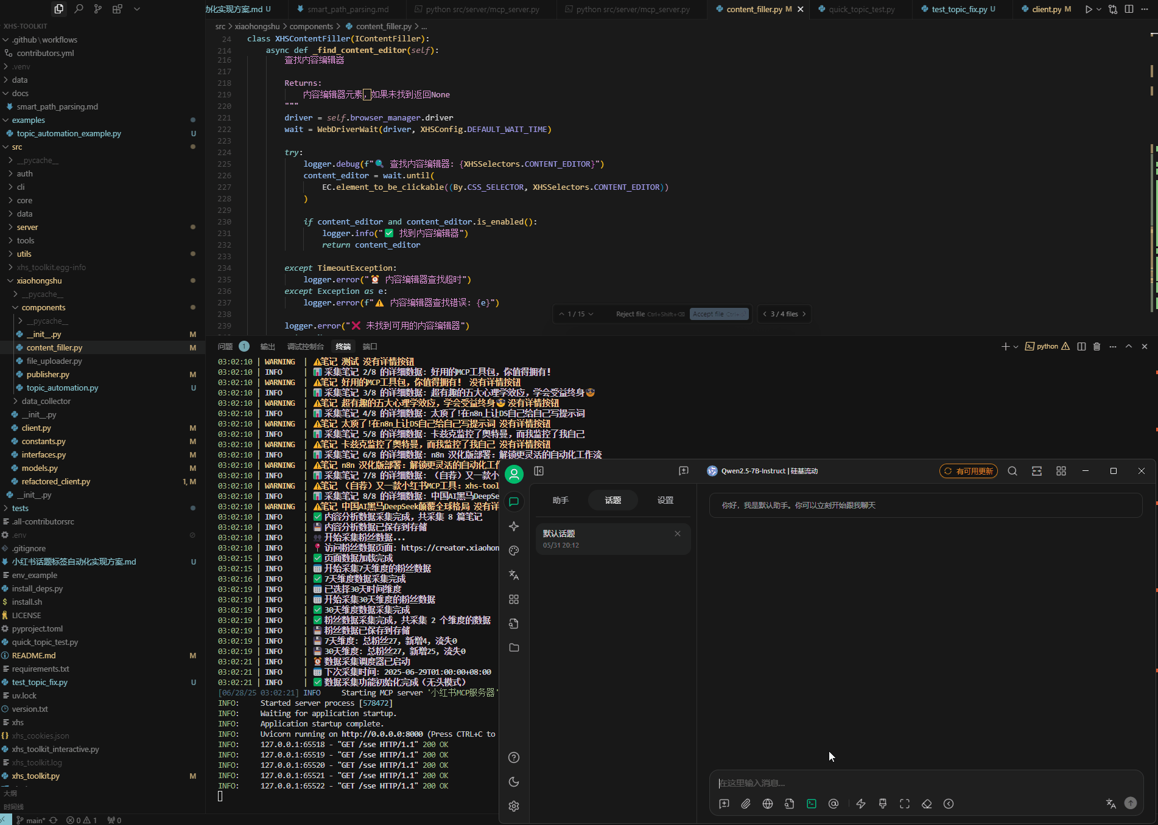The height and width of the screenshot is (825, 1158).
Task: Click Reject file button
Action: click(x=650, y=314)
